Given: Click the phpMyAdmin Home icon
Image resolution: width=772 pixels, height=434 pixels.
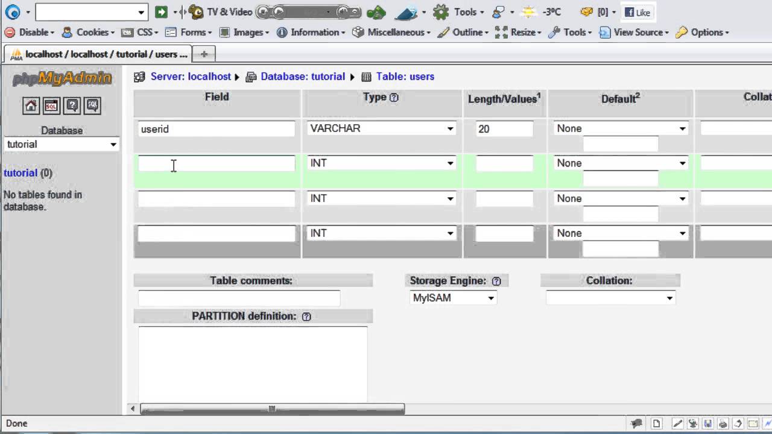Looking at the screenshot, I should (31, 106).
